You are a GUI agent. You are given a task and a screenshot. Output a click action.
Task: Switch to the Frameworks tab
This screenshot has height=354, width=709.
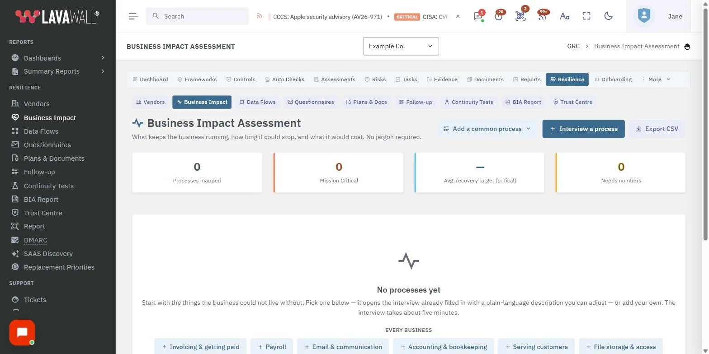click(x=197, y=79)
